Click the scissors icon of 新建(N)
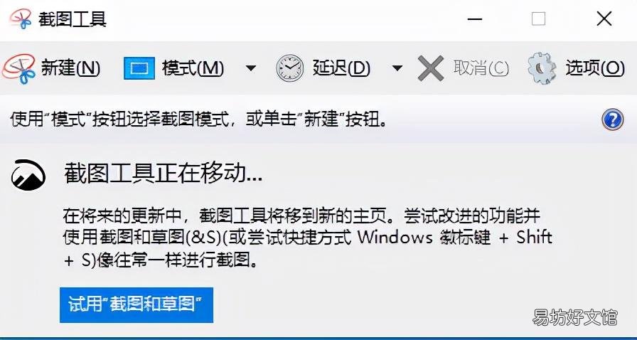The height and width of the screenshot is (340, 637). 18,68
